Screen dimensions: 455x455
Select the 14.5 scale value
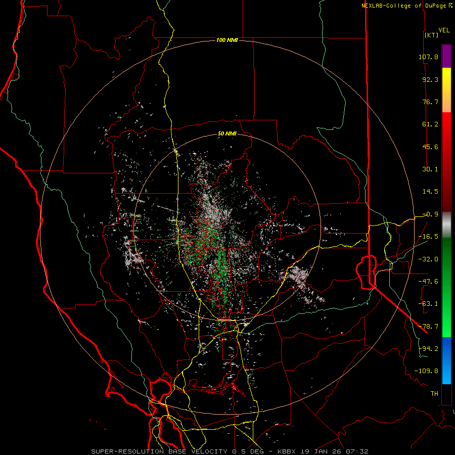click(x=430, y=192)
